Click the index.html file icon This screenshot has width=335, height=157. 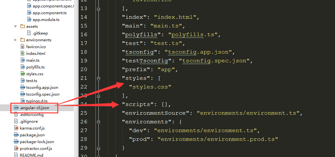[x=22, y=54]
